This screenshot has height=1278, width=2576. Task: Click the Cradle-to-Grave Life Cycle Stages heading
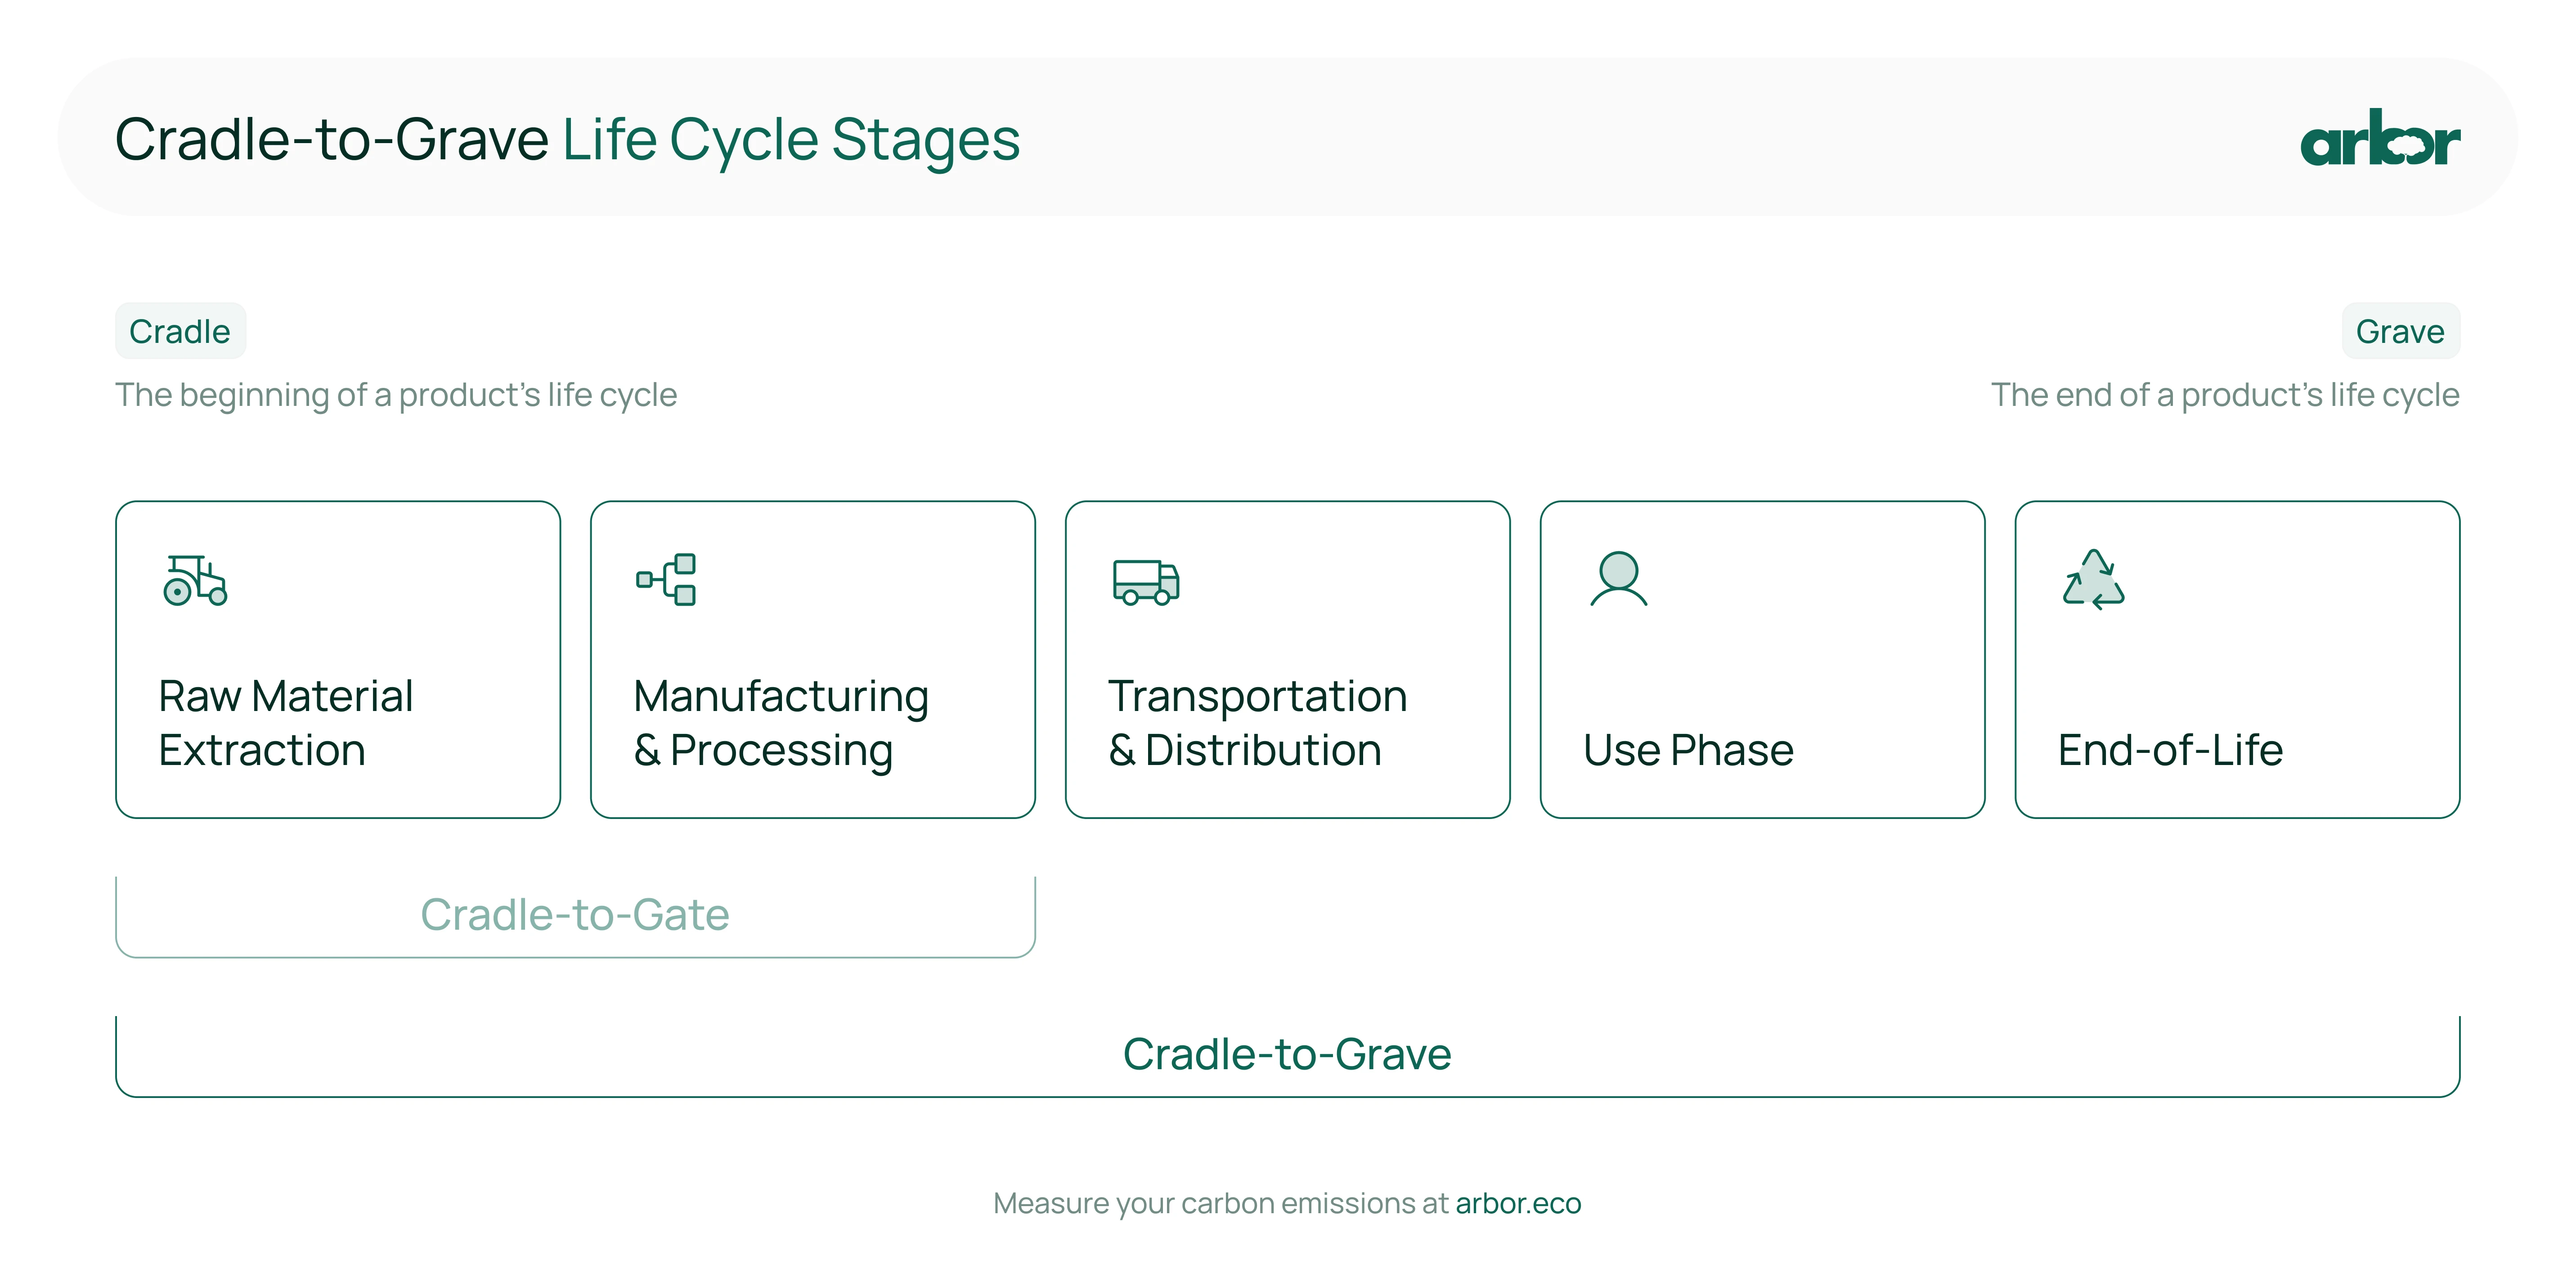tap(567, 139)
